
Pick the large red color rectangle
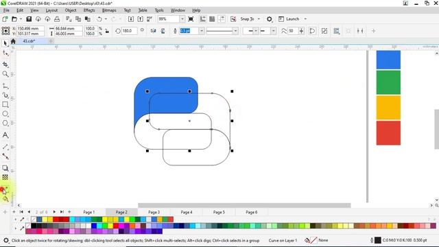point(388,132)
